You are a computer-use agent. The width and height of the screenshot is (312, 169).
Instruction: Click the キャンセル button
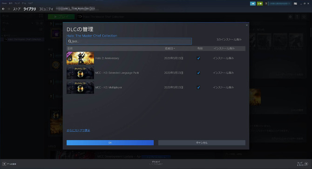[x=202, y=142]
